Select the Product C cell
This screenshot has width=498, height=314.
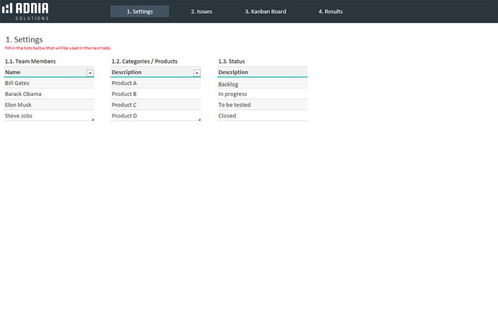click(156, 105)
